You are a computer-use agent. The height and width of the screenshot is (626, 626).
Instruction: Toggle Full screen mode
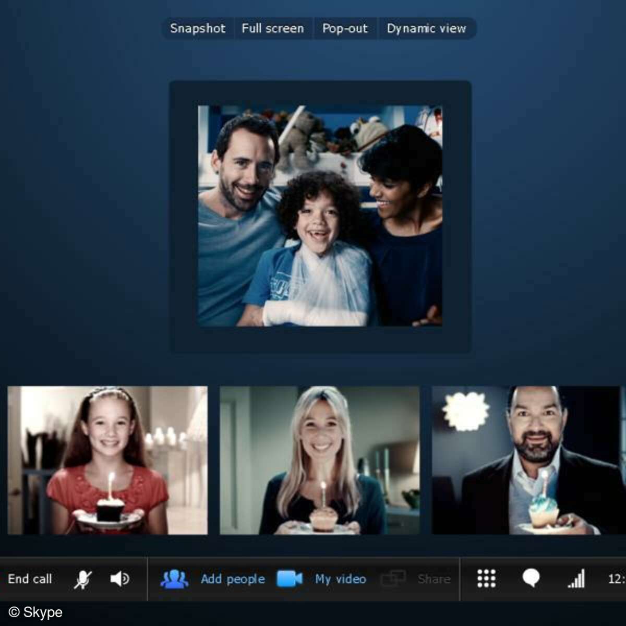coord(272,29)
